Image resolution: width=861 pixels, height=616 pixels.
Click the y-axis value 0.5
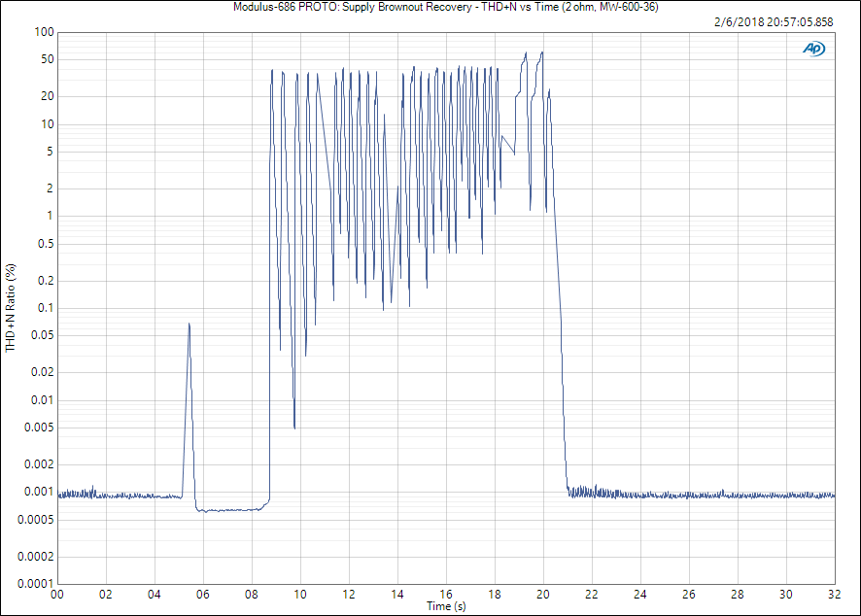click(x=46, y=244)
